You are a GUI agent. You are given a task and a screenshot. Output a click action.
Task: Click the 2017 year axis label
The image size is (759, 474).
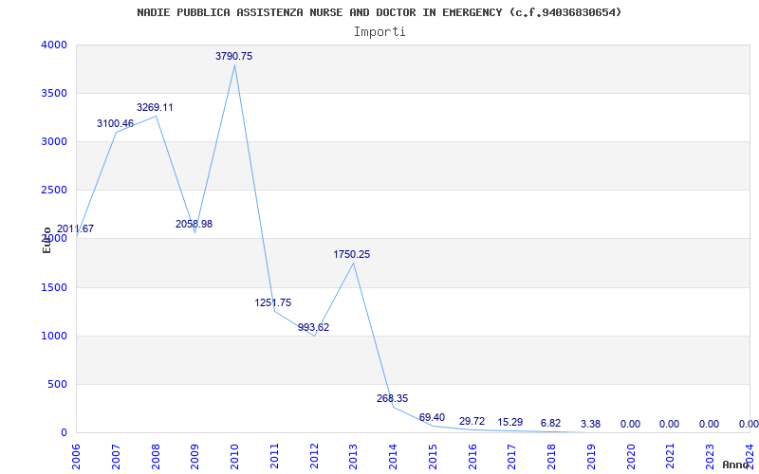pyautogui.click(x=512, y=455)
